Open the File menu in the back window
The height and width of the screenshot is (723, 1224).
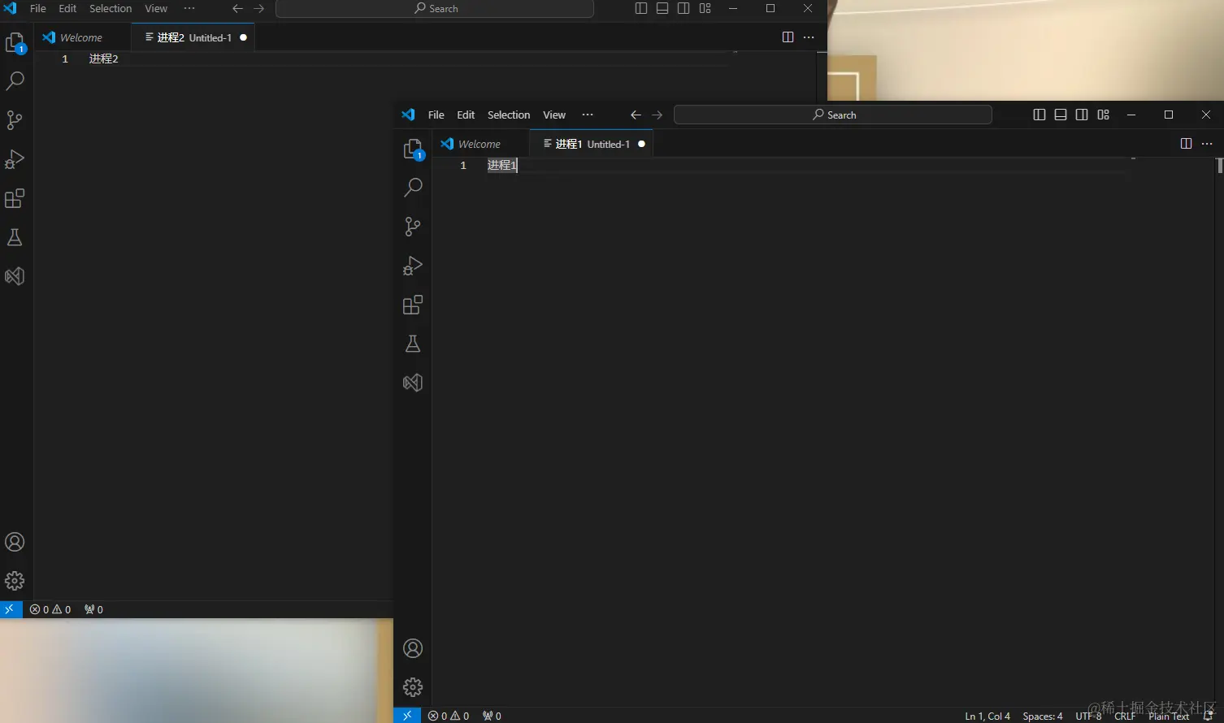(38, 8)
